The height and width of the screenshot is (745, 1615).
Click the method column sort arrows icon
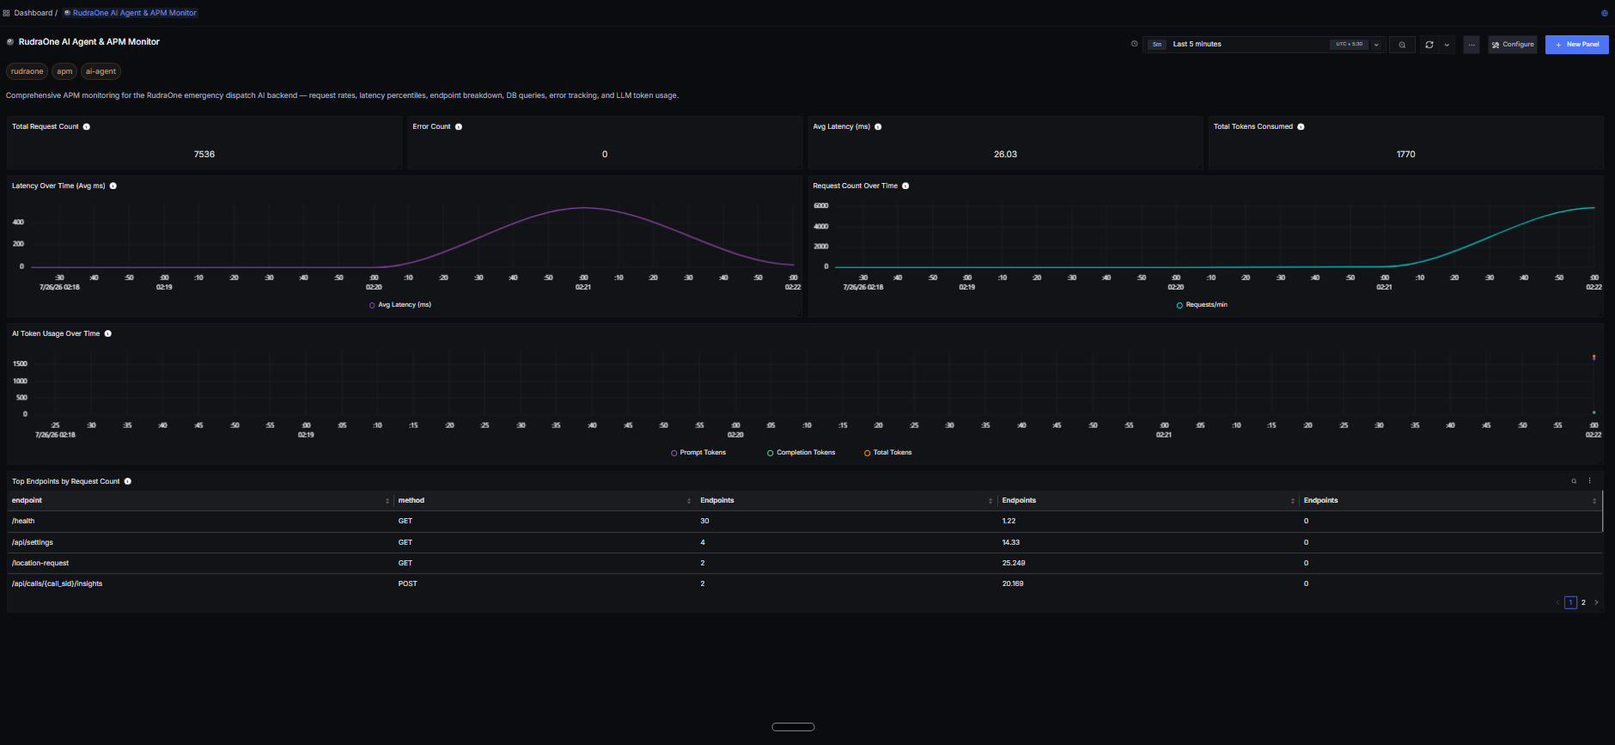click(x=689, y=501)
